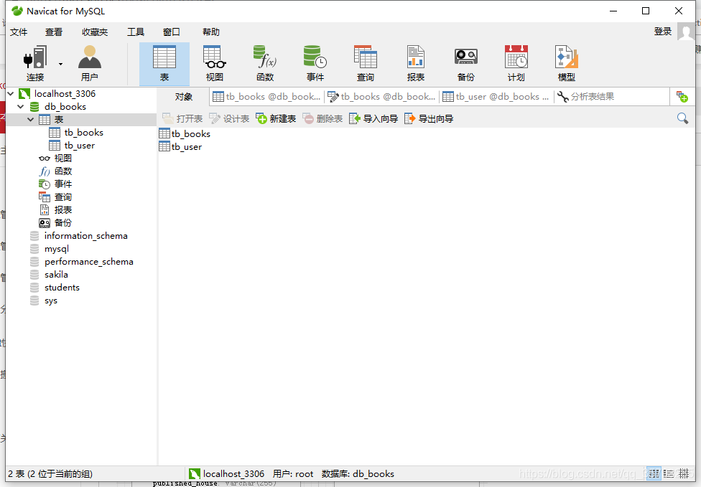Image resolution: width=701 pixels, height=487 pixels.
Task: Open the 函数 (Functions) panel
Action: pyautogui.click(x=264, y=62)
